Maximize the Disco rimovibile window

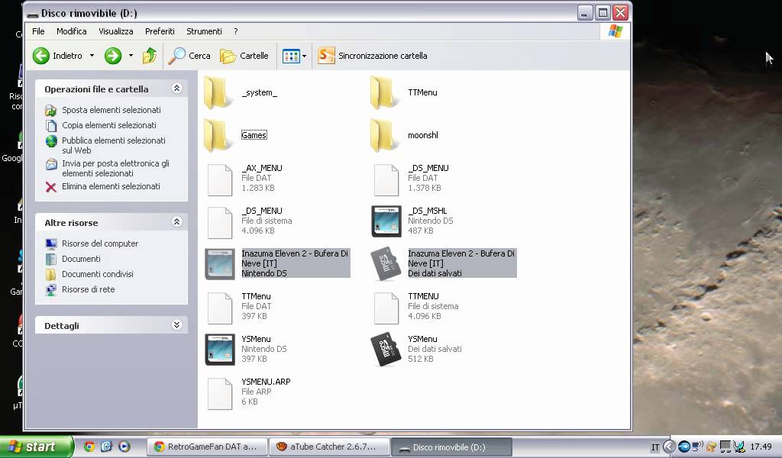pos(603,12)
